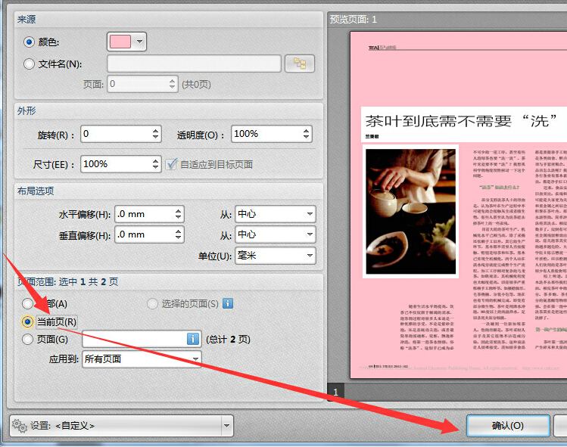Open the 设置 <自定义> dropdown

point(121,426)
